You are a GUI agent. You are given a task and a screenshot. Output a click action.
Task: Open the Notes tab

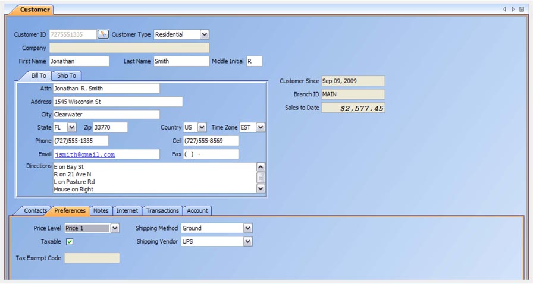(x=101, y=210)
